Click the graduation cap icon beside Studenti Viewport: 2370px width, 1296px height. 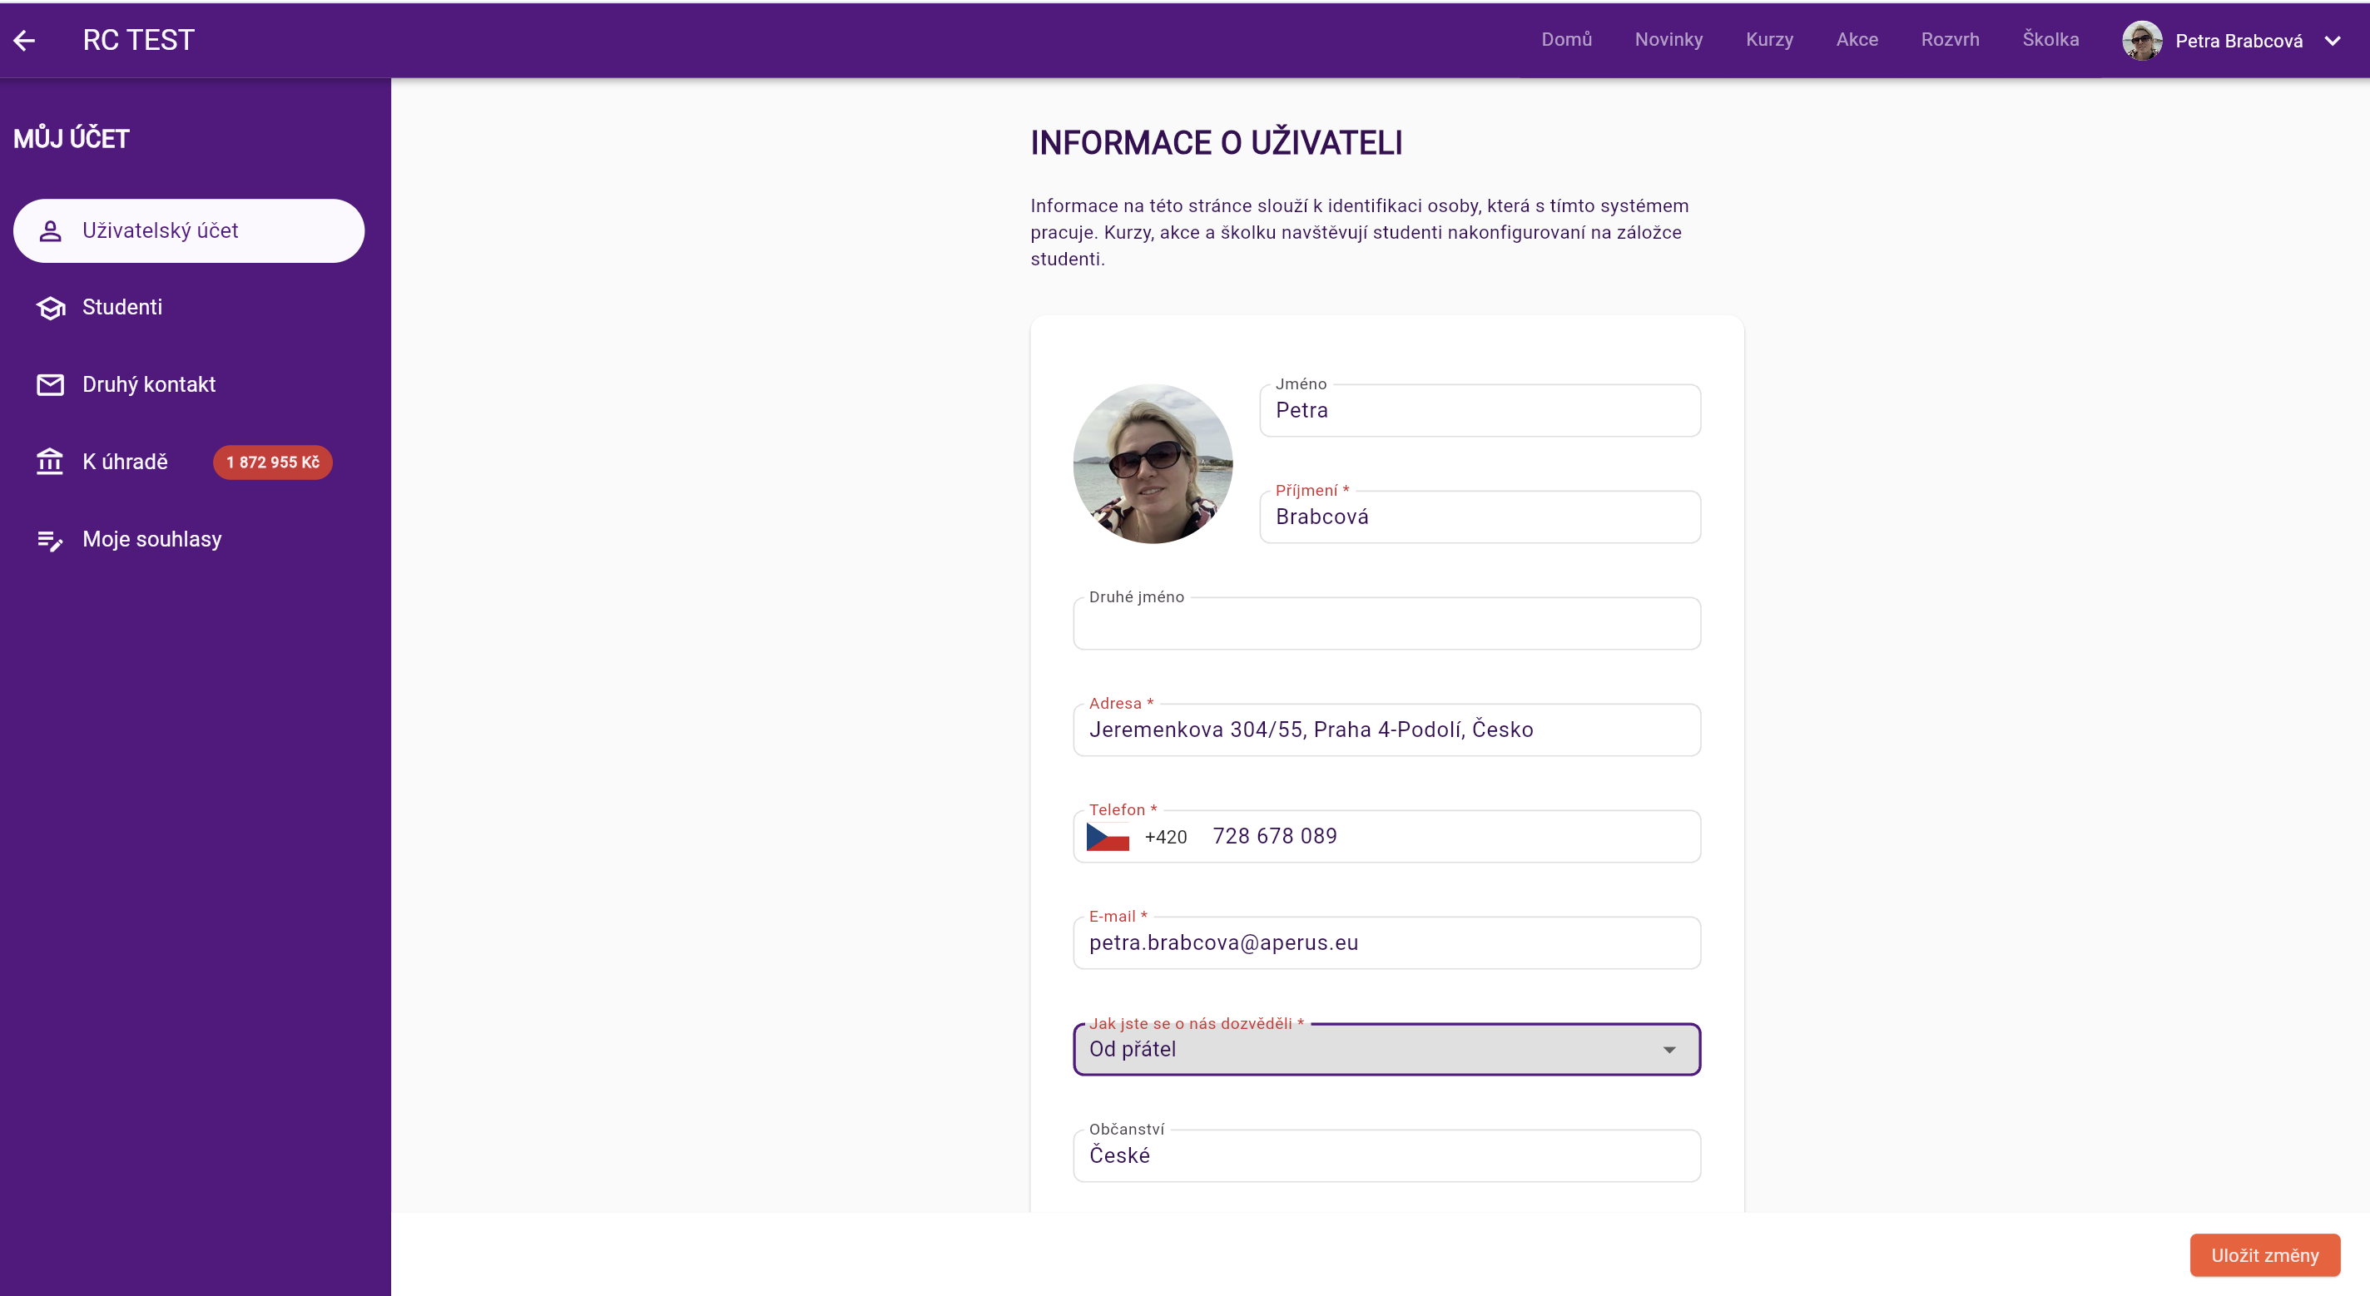[x=51, y=308]
